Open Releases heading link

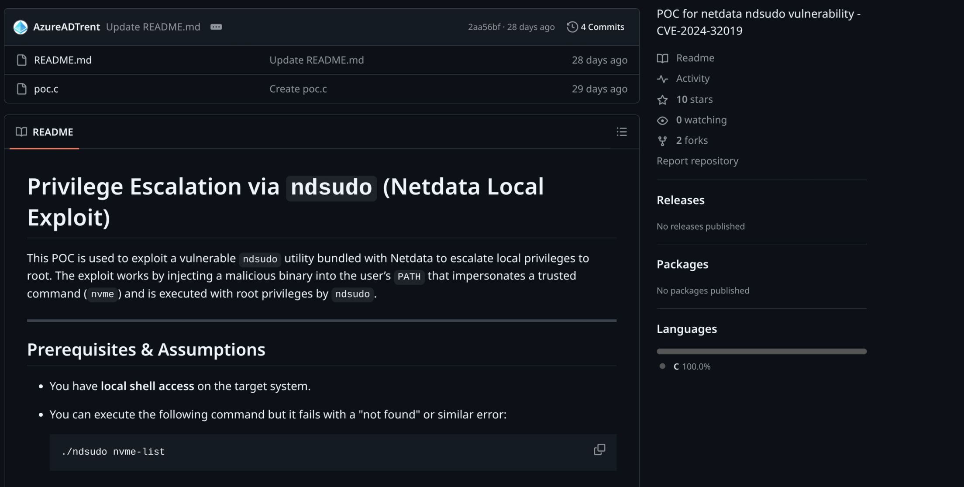(680, 200)
